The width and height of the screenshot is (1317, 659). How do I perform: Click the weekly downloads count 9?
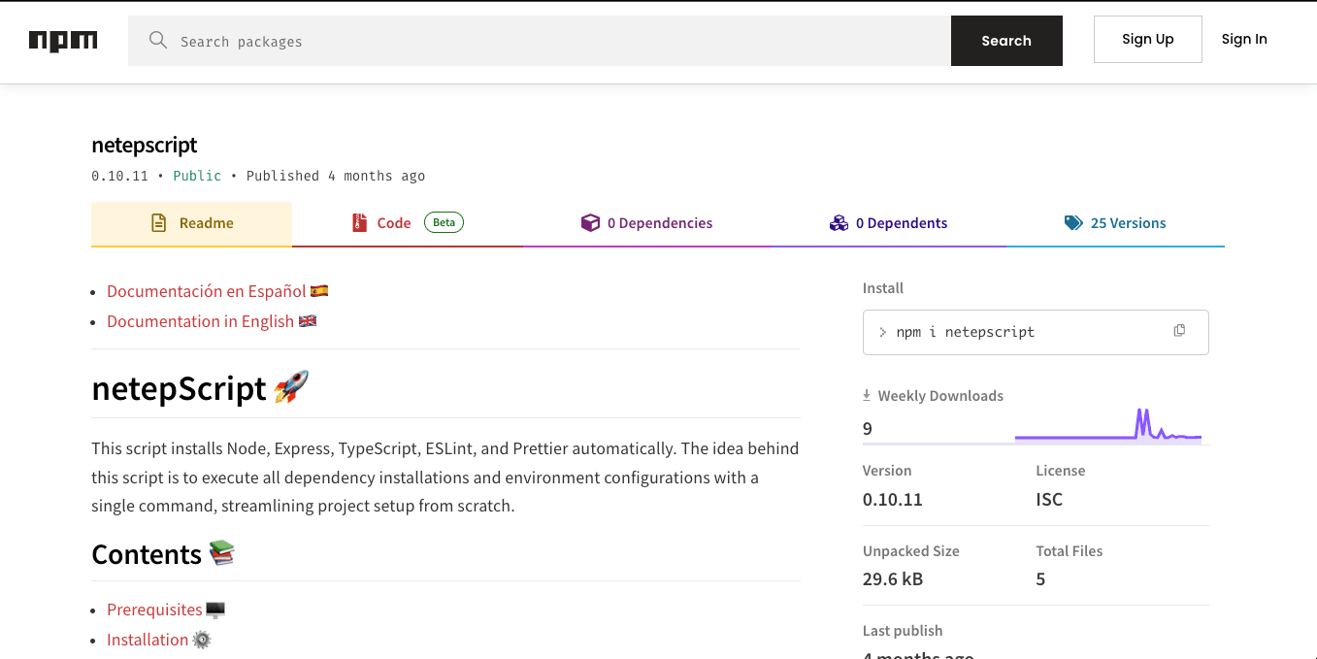pyautogui.click(x=868, y=428)
